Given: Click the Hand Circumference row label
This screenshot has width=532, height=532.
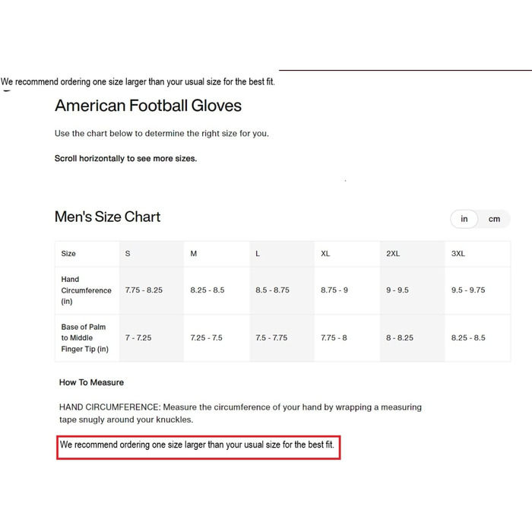Looking at the screenshot, I should (86, 290).
